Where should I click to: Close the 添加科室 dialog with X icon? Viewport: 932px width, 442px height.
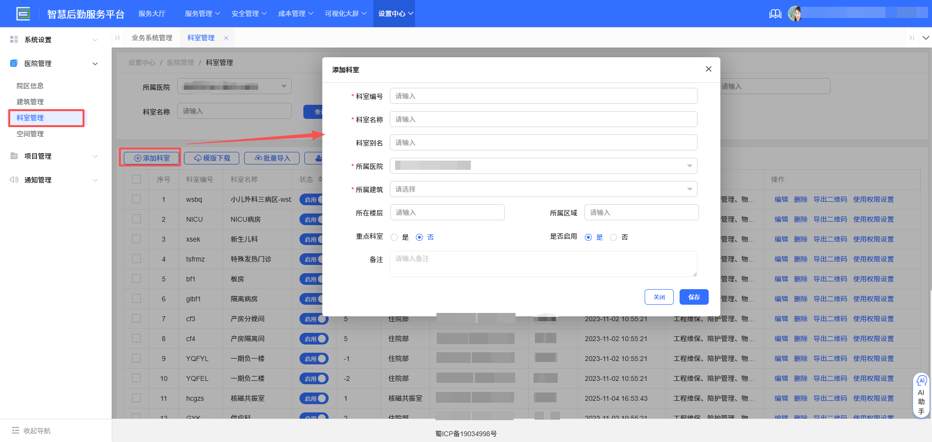coord(708,69)
